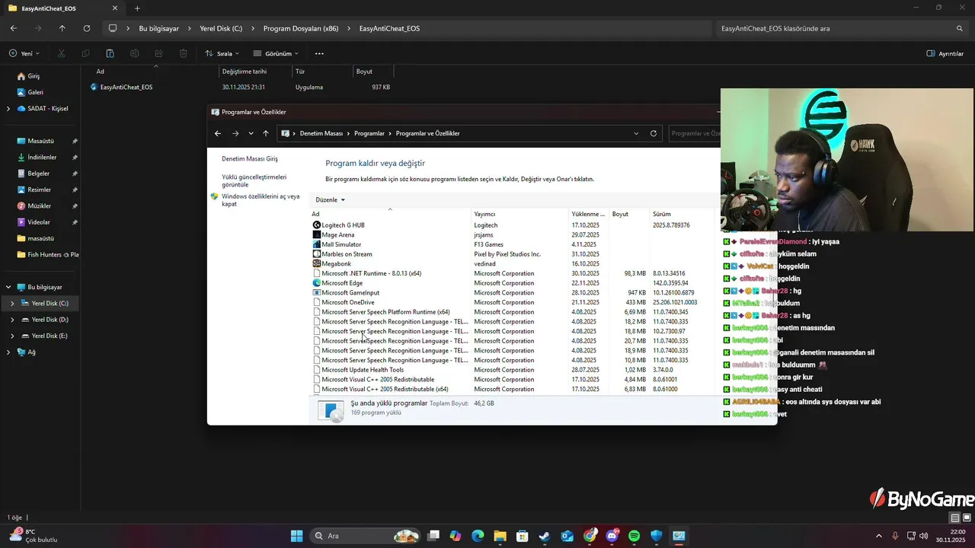Toggle the Ayrıntılar details pane button
The image size is (975, 548).
tap(945, 53)
